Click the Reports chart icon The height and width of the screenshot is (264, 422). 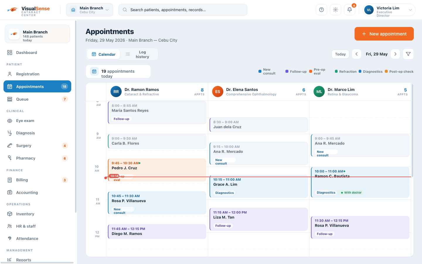coord(10,260)
